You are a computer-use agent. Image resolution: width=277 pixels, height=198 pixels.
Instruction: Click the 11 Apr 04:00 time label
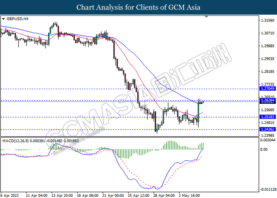tap(37, 196)
